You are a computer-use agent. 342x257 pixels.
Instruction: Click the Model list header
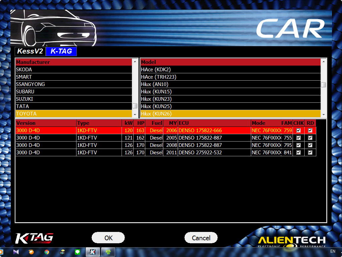(230, 62)
